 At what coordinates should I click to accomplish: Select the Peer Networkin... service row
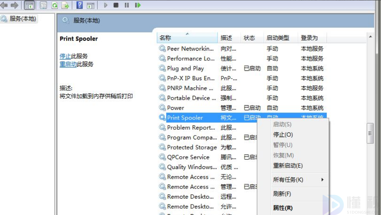coord(242,49)
